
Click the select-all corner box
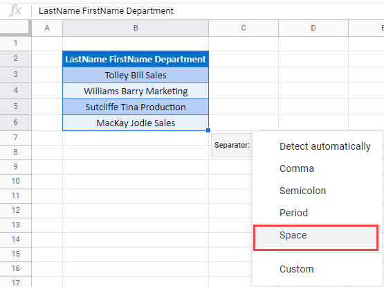pos(15,28)
